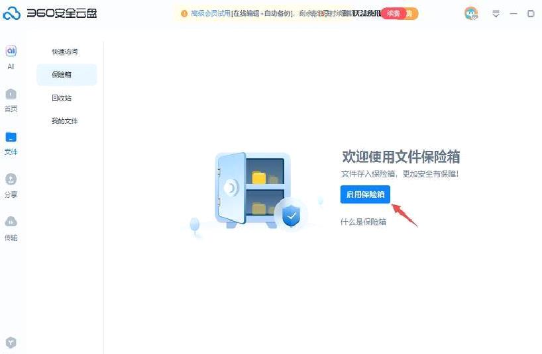
Task: Open 我的文件 in navigation list
Action: pyautogui.click(x=65, y=121)
